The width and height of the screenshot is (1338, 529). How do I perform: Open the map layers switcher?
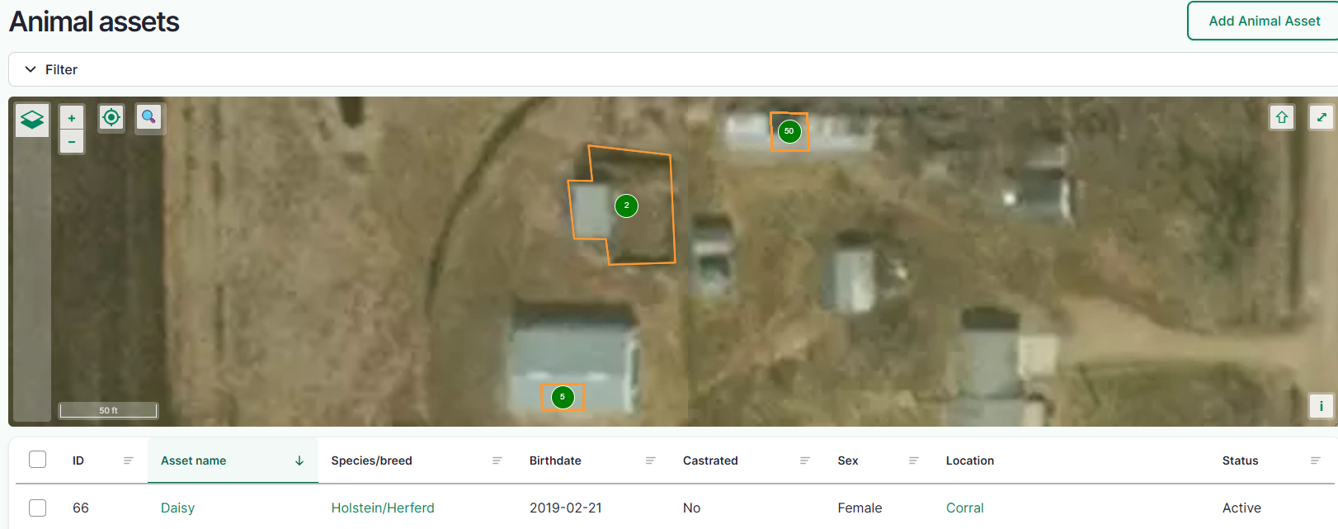tap(32, 120)
